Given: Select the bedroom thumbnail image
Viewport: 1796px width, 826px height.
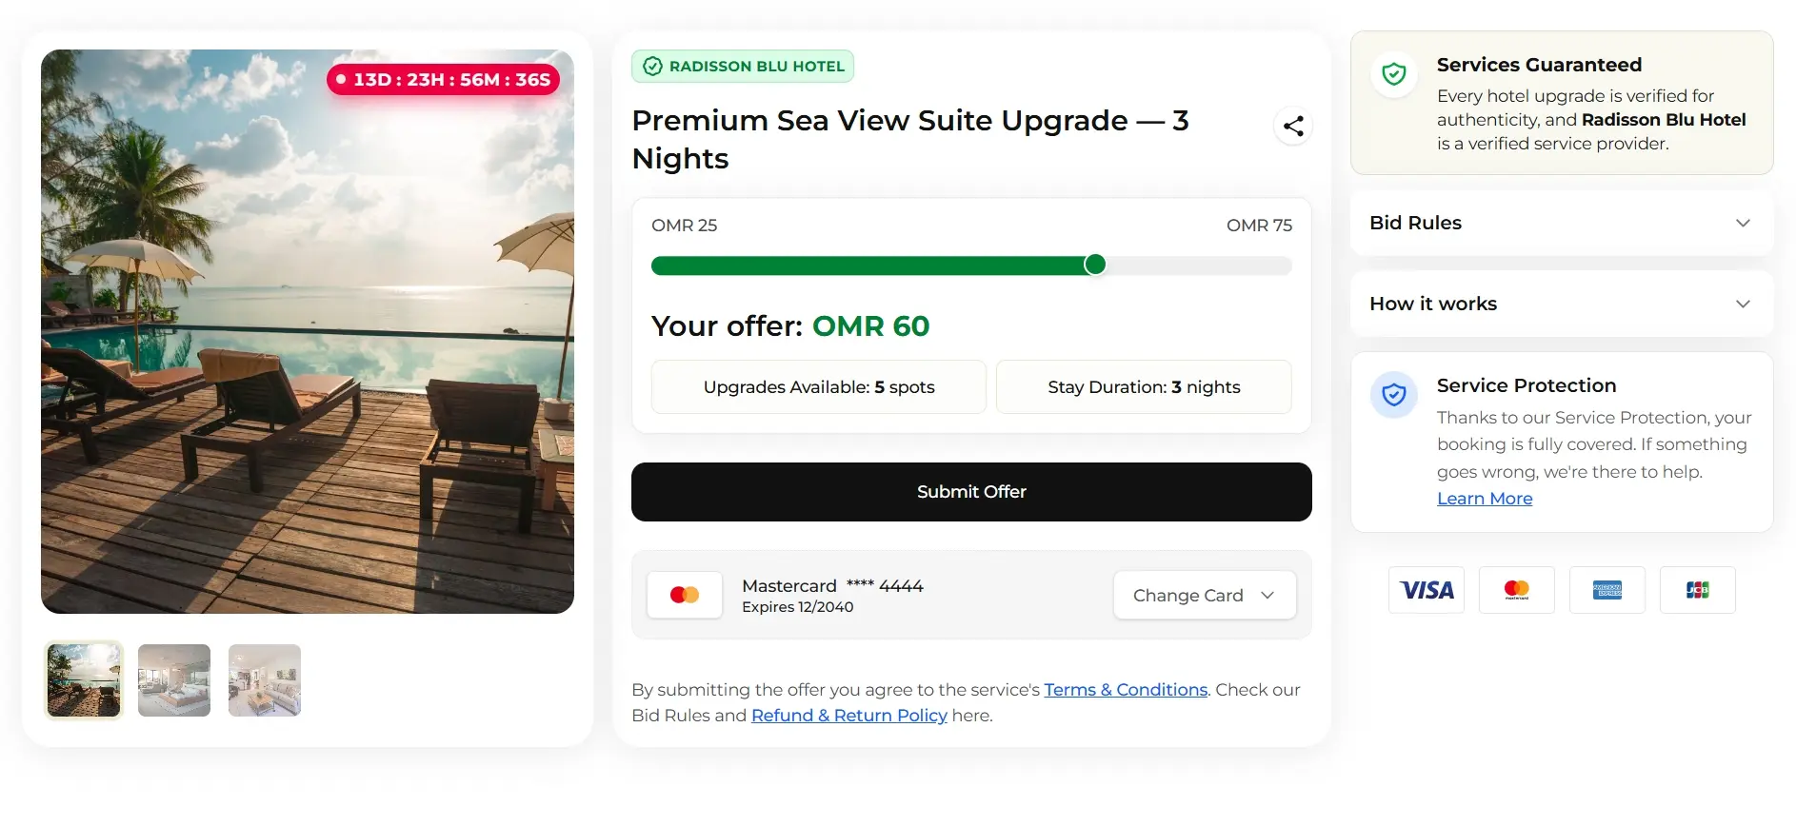Looking at the screenshot, I should click(174, 680).
